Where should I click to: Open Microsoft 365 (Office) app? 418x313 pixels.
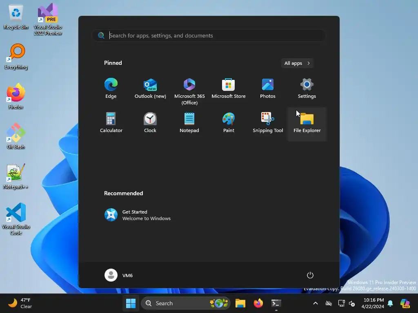(189, 90)
